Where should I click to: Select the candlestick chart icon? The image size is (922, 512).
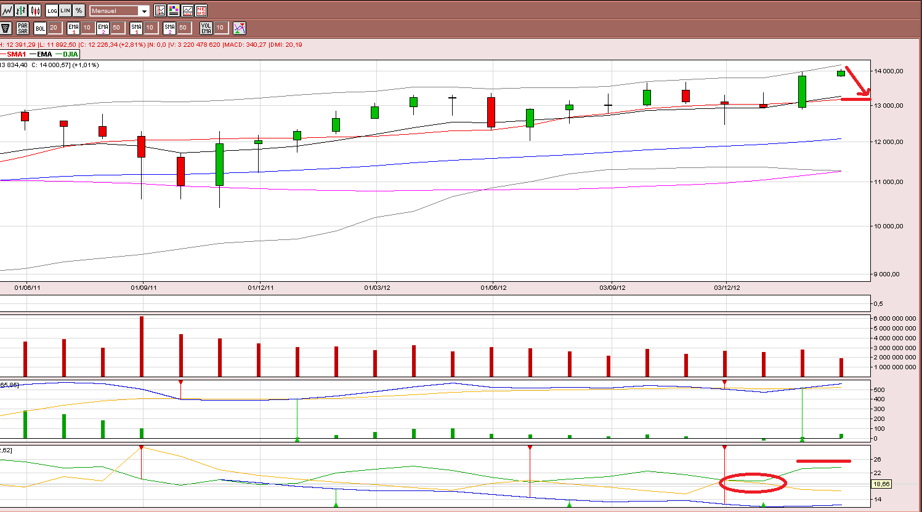click(35, 10)
